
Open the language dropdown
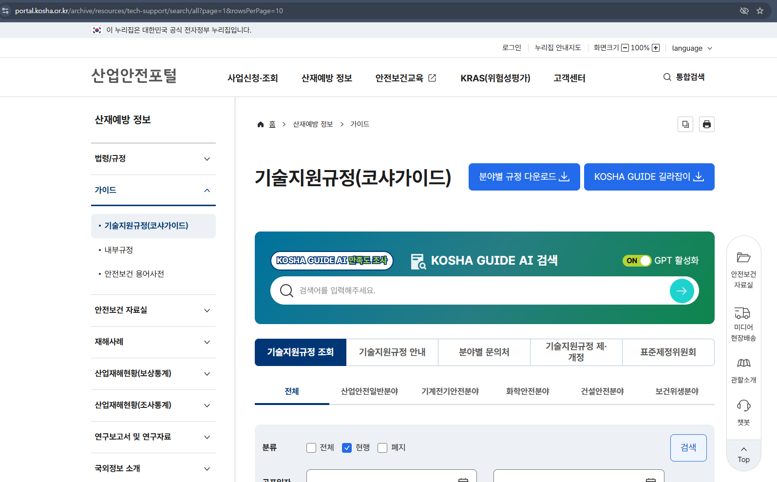692,48
